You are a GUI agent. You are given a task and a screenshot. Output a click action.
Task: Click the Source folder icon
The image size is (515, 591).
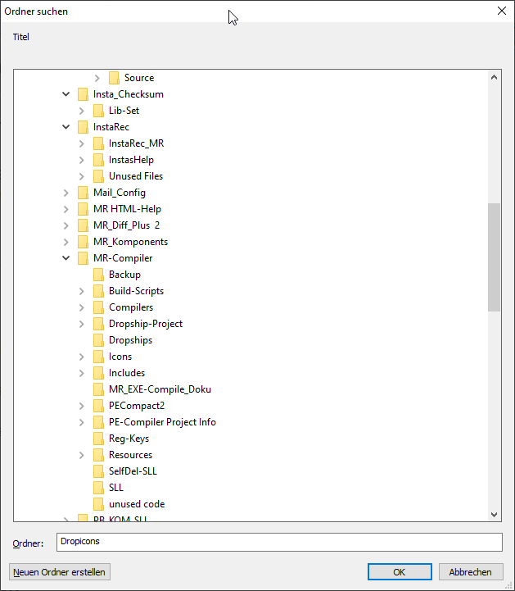[x=114, y=78]
